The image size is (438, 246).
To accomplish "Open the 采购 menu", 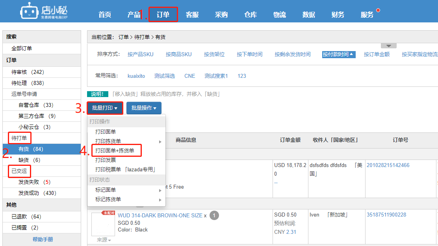I will coord(221,15).
